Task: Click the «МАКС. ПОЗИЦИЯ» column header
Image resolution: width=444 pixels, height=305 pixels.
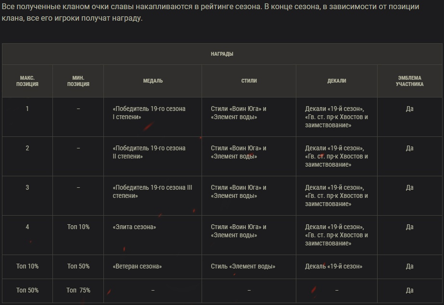Action: pyautogui.click(x=27, y=81)
